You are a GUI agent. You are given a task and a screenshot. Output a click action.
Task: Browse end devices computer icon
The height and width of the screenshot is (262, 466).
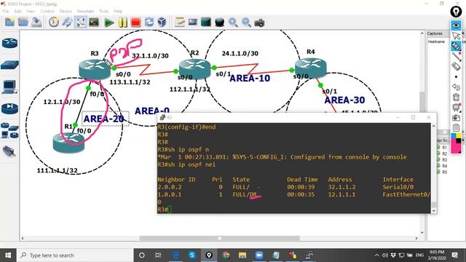click(9, 87)
